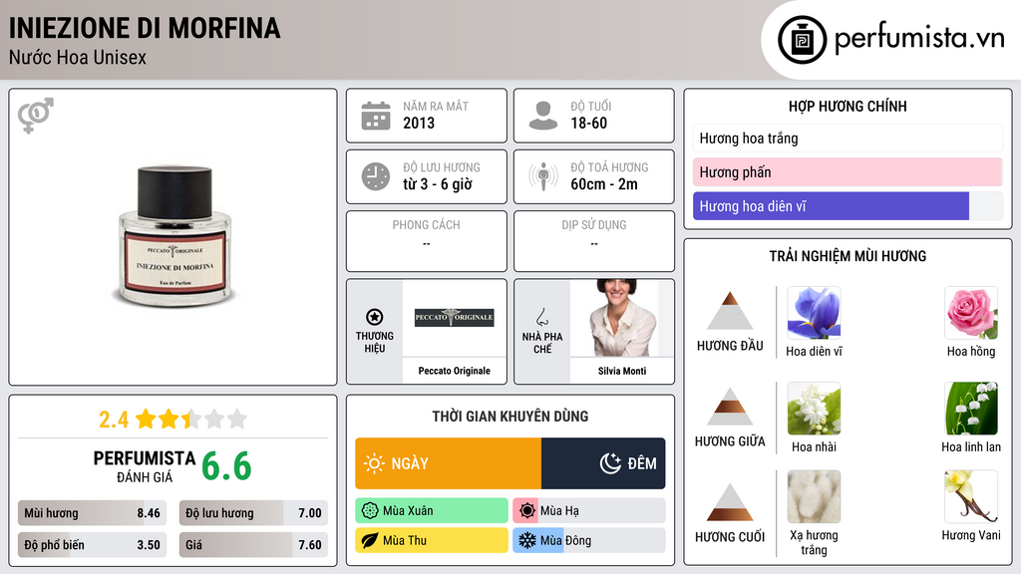Click the Hương đầu pyramid icon
Screen dimensions: 1021x574
pyautogui.click(x=730, y=311)
